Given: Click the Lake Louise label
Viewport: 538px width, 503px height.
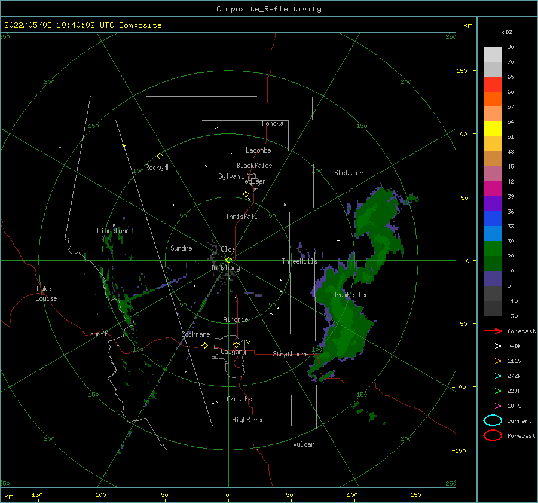Looking at the screenshot, I should click(46, 294).
